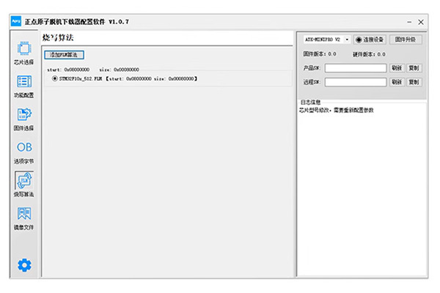Click the size: 0x00000000 header text
The image size is (440, 293).
pyautogui.click(x=119, y=70)
